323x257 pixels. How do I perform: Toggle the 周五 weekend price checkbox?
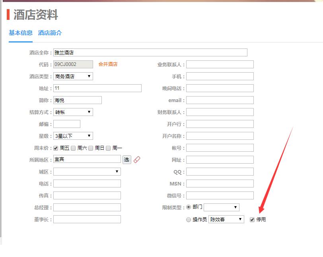56,148
